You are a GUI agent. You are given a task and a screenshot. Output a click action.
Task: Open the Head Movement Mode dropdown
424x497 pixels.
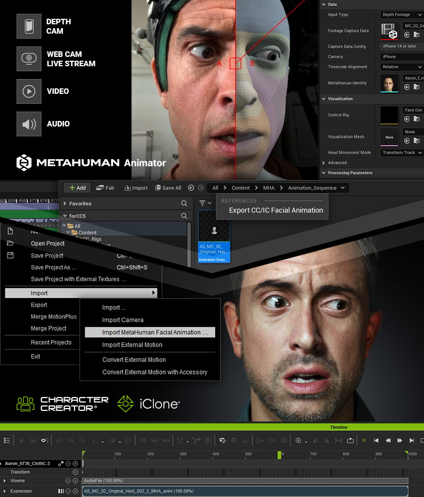tap(401, 152)
